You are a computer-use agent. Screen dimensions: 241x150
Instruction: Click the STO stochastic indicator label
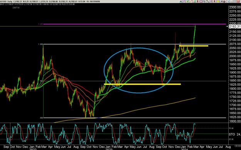click(232, 134)
